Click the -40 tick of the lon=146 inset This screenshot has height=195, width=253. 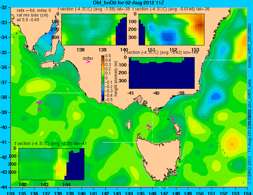click(x=156, y=93)
